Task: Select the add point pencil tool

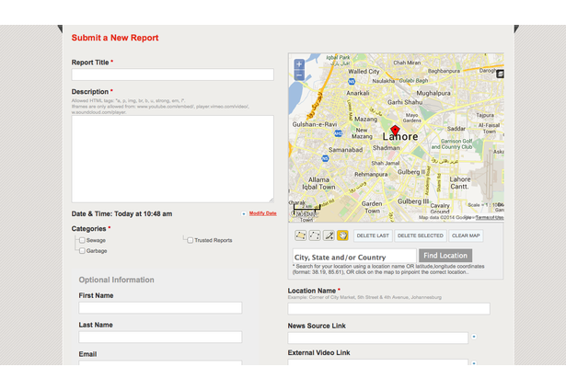Action: point(329,235)
